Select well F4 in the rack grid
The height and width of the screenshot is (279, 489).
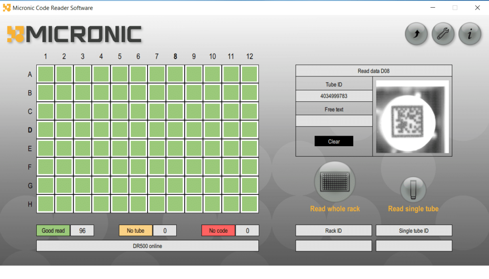[101, 167]
